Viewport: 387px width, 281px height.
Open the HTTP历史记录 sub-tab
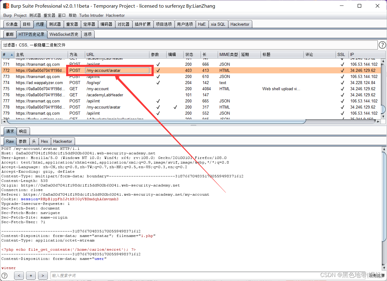click(x=32, y=34)
